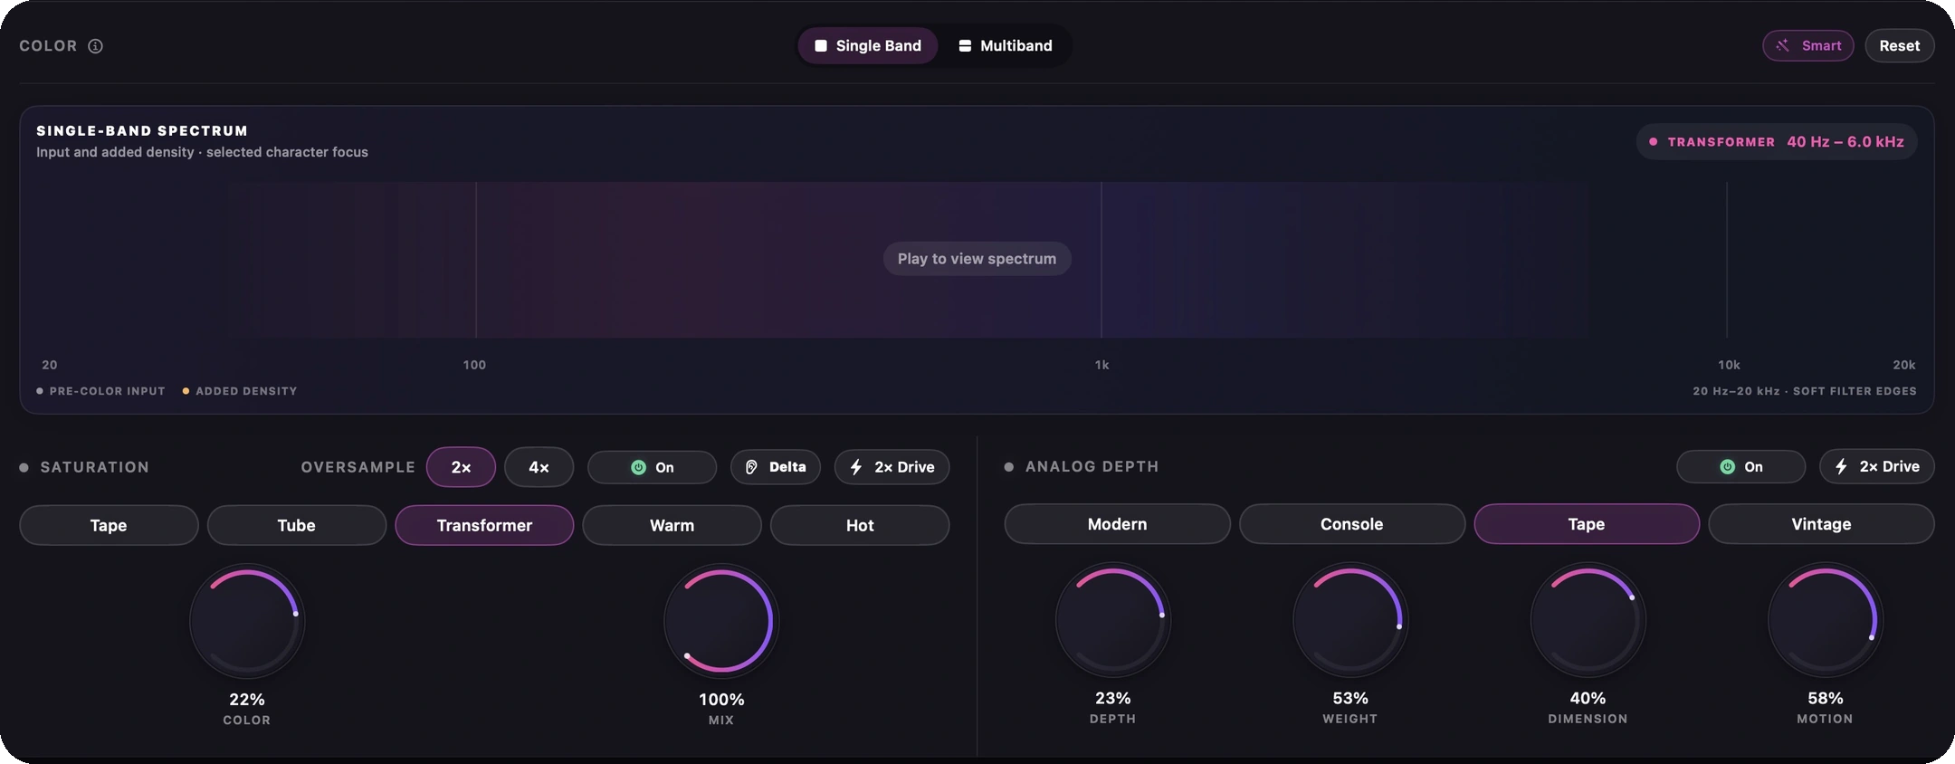Select 4x oversampling
Screen dimensions: 1955x764
tap(539, 467)
